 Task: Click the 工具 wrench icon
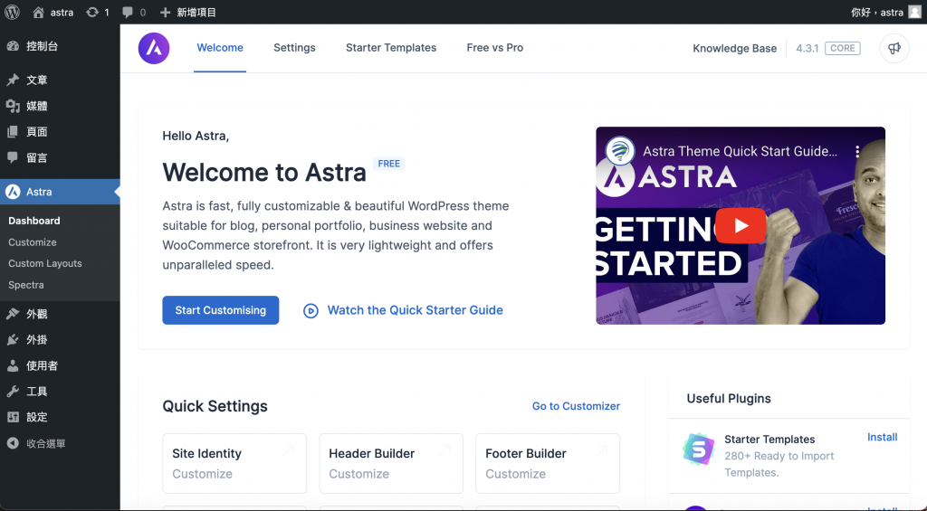13,391
